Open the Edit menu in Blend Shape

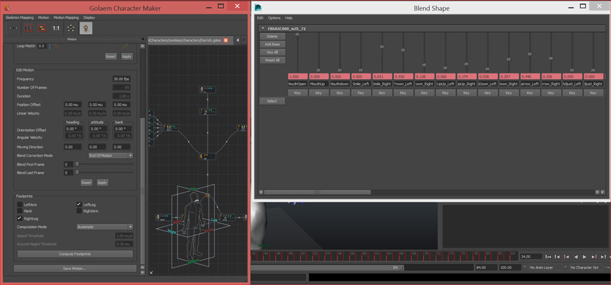point(260,18)
